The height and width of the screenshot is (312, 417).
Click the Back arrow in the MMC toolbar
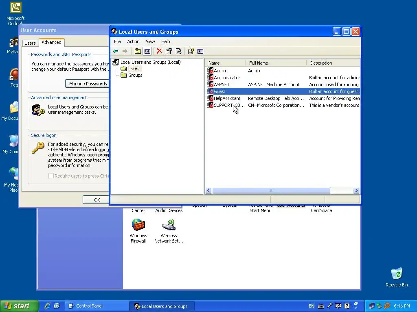[x=116, y=51]
